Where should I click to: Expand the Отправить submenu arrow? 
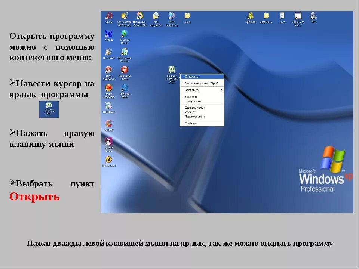pos(221,90)
